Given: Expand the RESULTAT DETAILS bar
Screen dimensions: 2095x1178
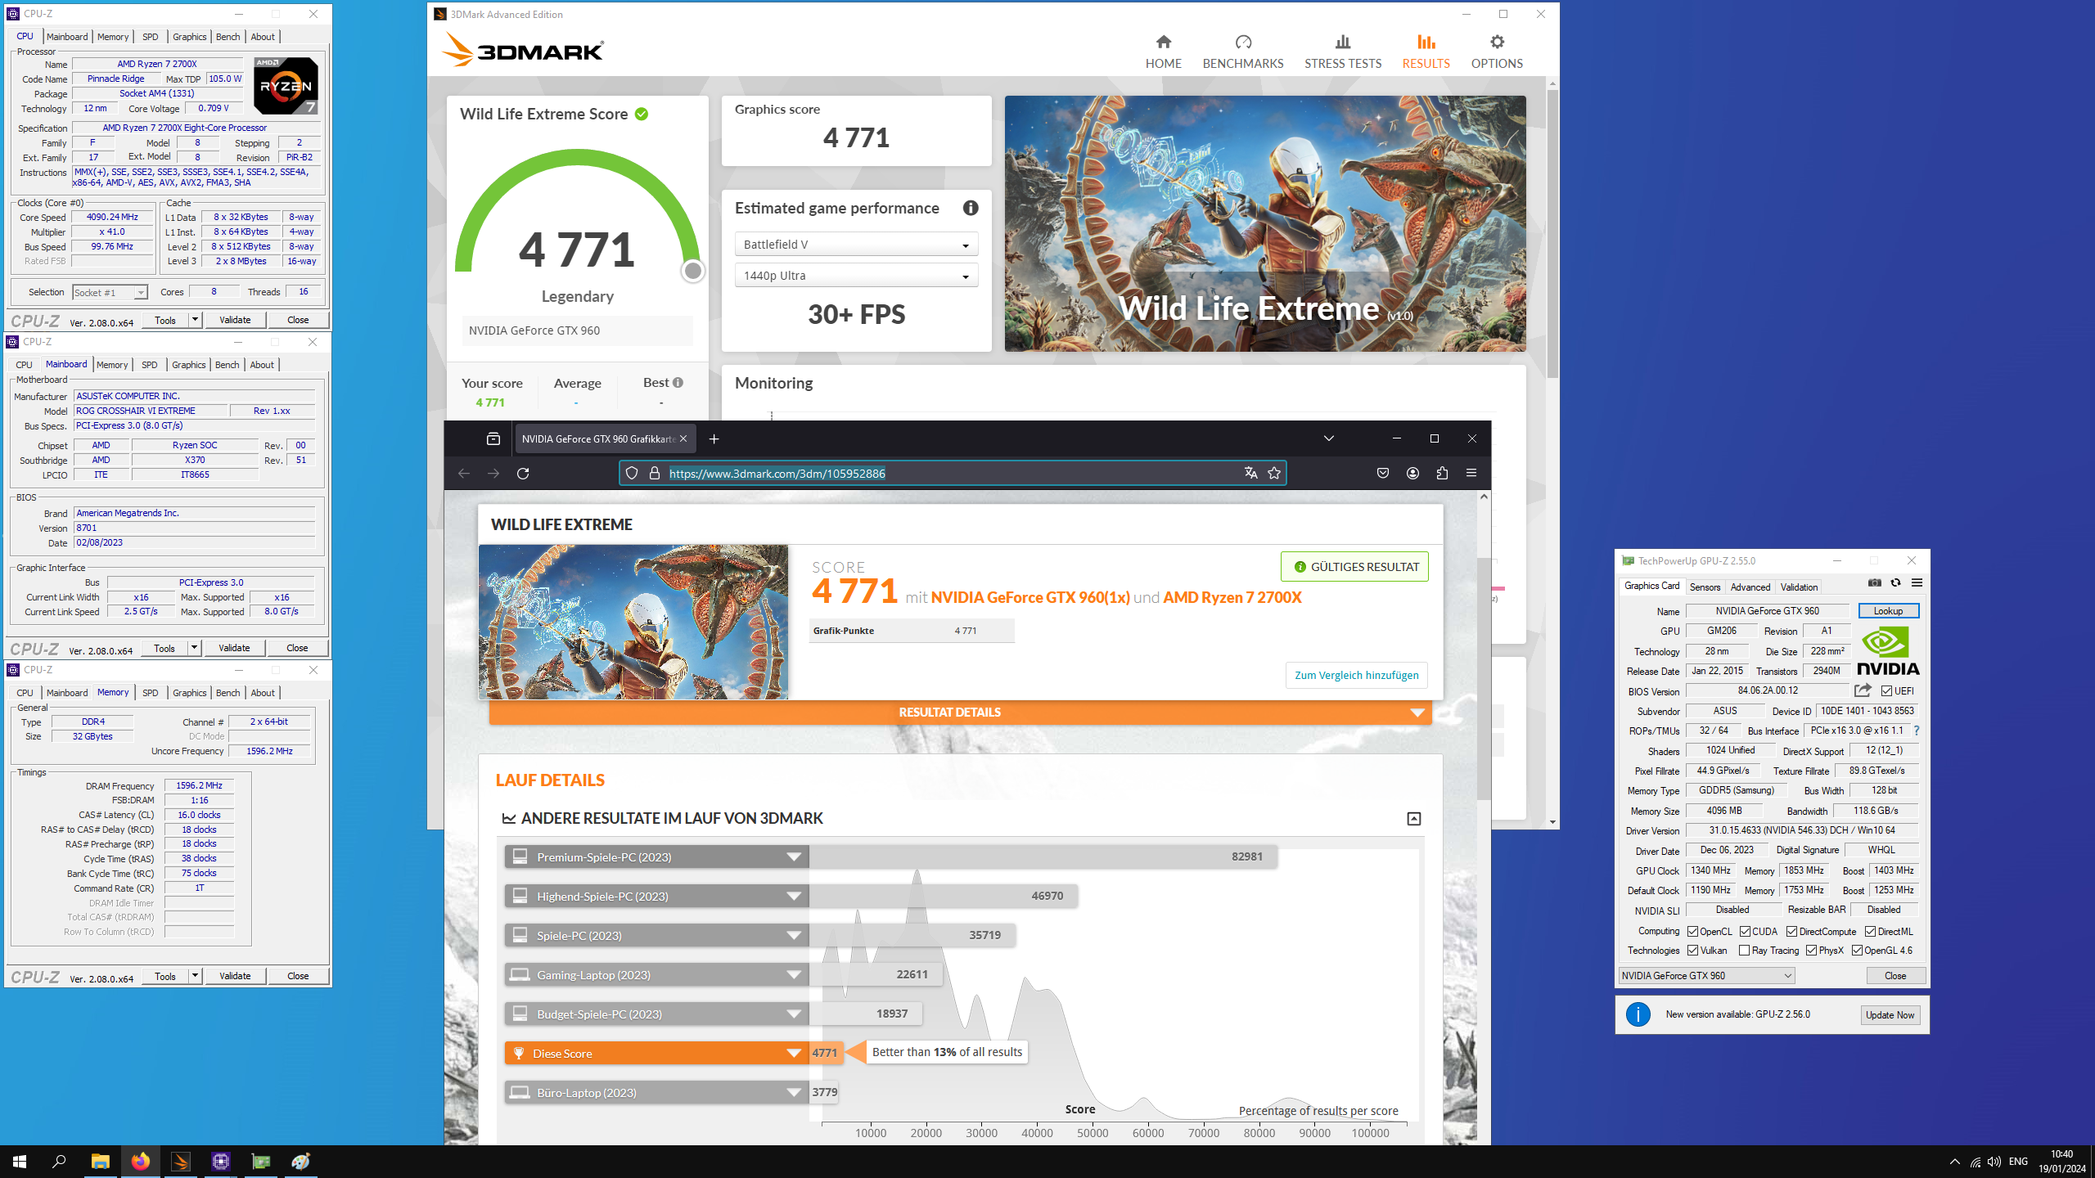Looking at the screenshot, I should pyautogui.click(x=960, y=713).
